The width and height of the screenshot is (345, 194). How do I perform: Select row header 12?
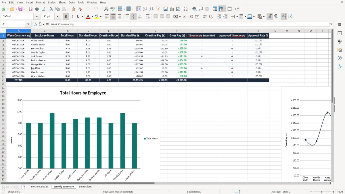3,80
